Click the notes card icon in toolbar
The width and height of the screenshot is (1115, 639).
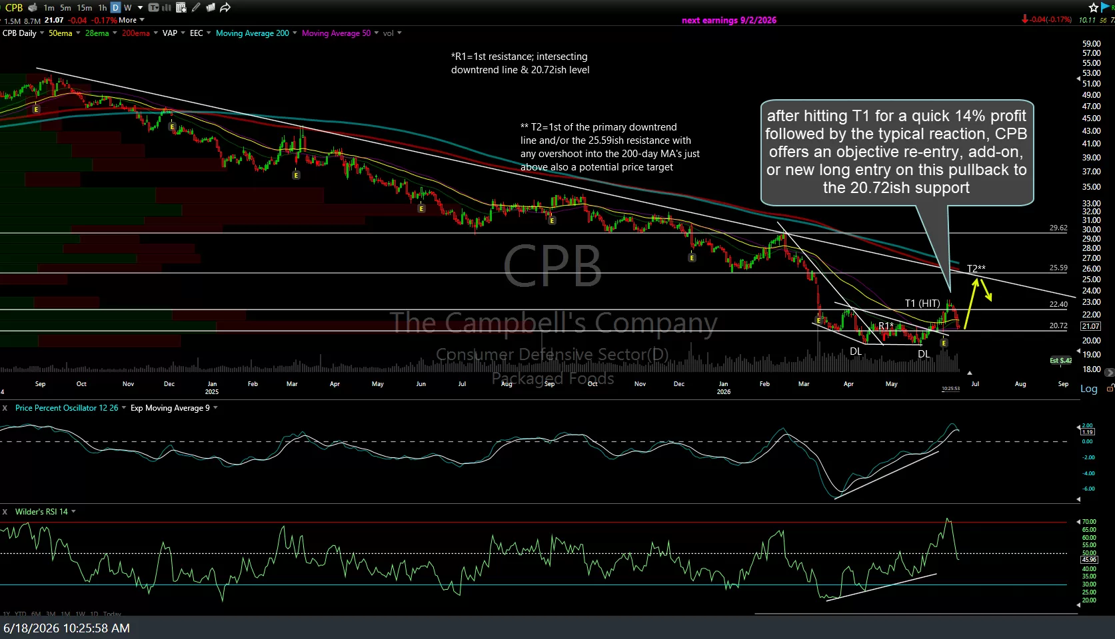click(x=211, y=7)
